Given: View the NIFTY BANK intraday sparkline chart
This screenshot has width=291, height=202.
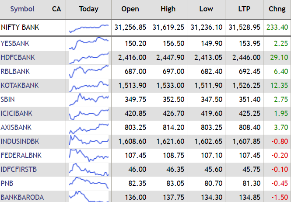Looking at the screenshot, I should [x=89, y=28].
